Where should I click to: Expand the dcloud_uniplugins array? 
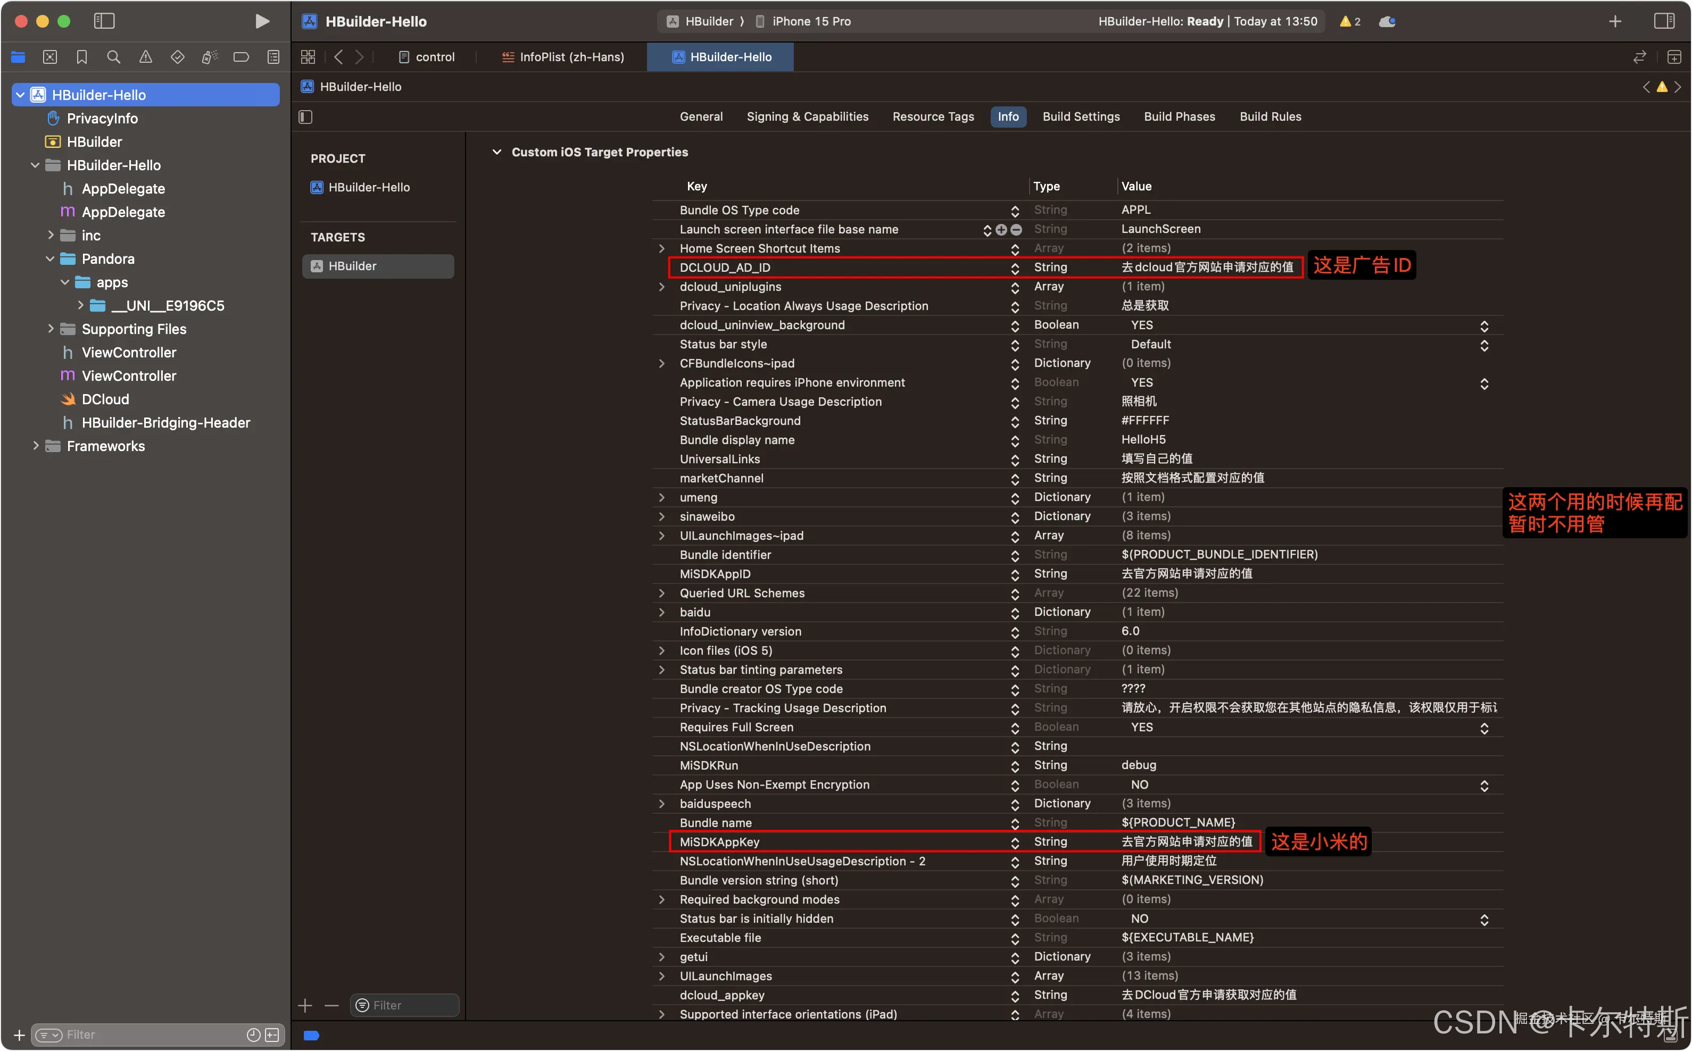pos(661,286)
